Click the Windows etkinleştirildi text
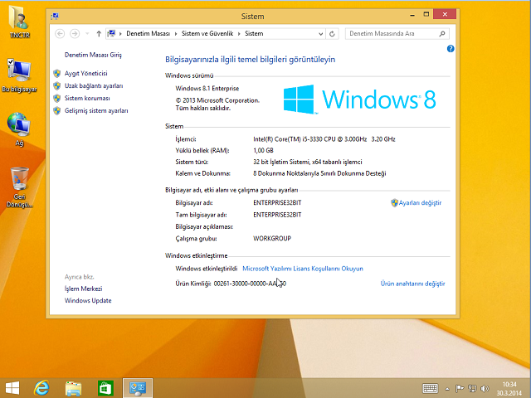 207,269
